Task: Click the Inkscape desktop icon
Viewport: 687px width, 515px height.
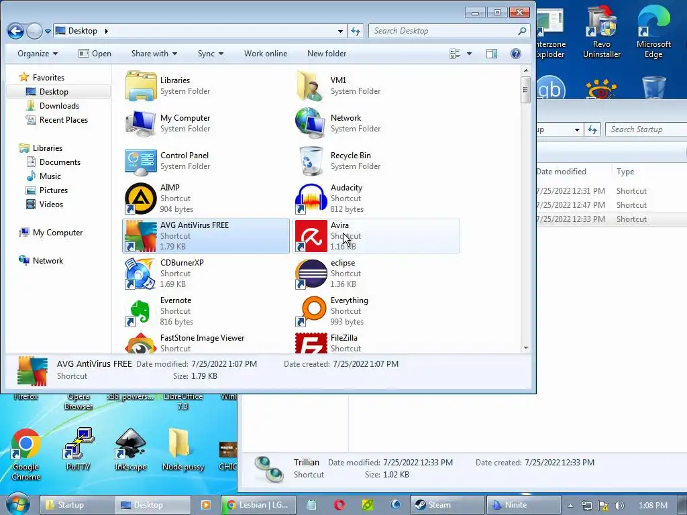Action: [x=131, y=449]
